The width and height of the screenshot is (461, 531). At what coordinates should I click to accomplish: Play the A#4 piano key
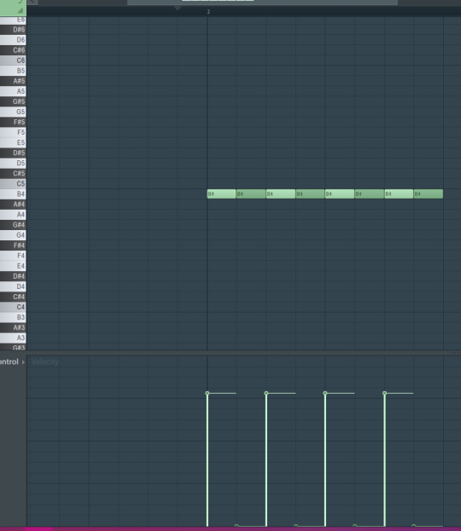[13, 205]
